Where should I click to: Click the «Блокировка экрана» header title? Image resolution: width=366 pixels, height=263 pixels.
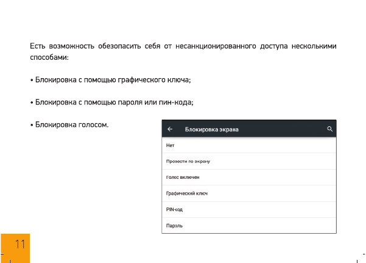(x=211, y=129)
